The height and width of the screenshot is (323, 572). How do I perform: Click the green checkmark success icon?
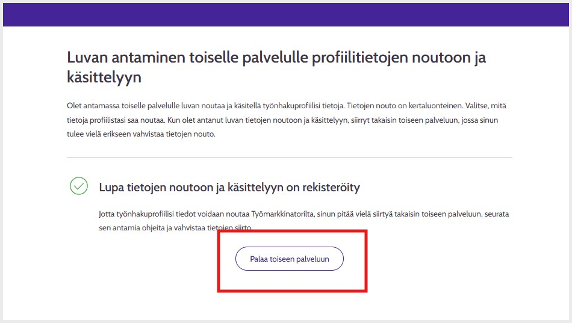[x=79, y=186]
